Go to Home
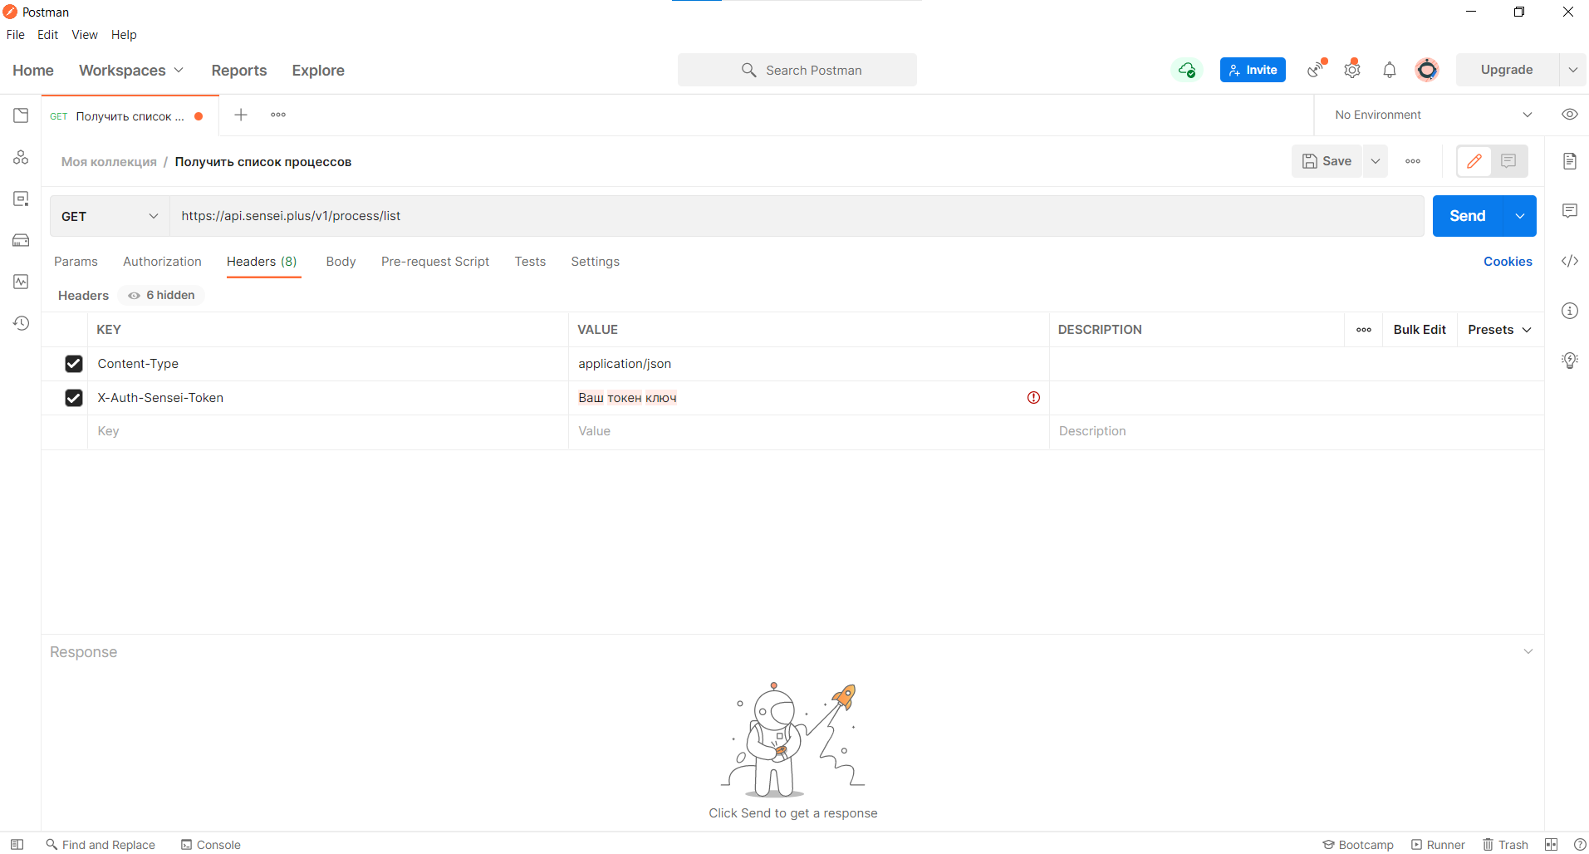This screenshot has width=1589, height=854. [x=33, y=71]
